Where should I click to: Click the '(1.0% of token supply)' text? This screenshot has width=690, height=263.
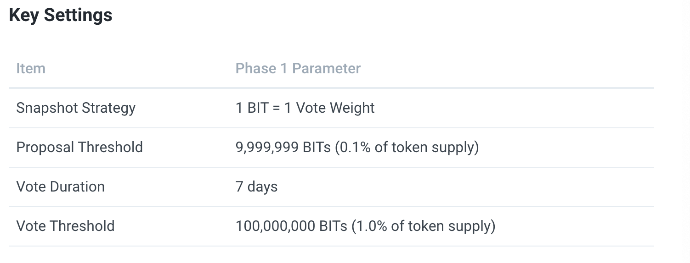point(423,226)
